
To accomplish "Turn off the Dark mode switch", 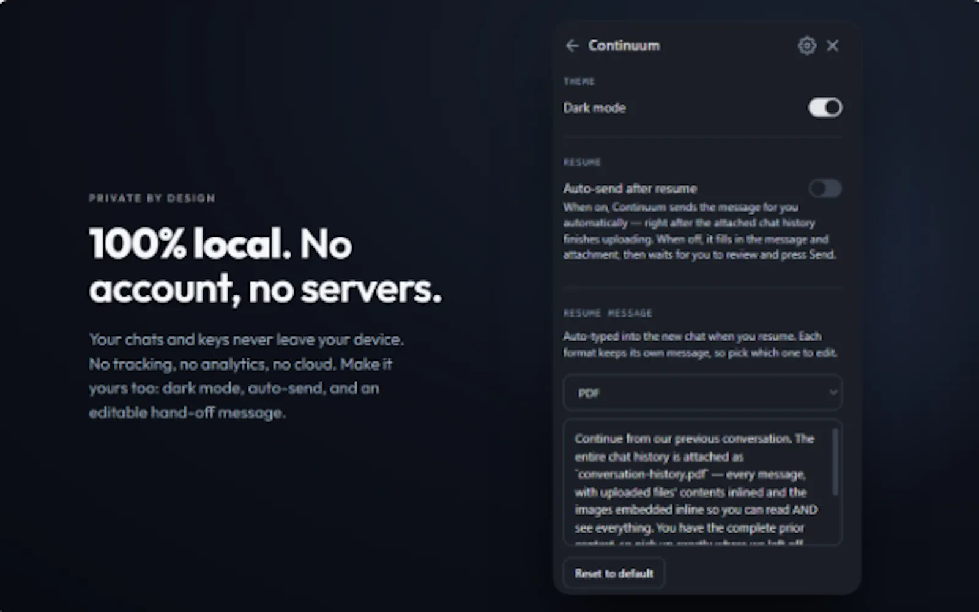I will [x=825, y=108].
